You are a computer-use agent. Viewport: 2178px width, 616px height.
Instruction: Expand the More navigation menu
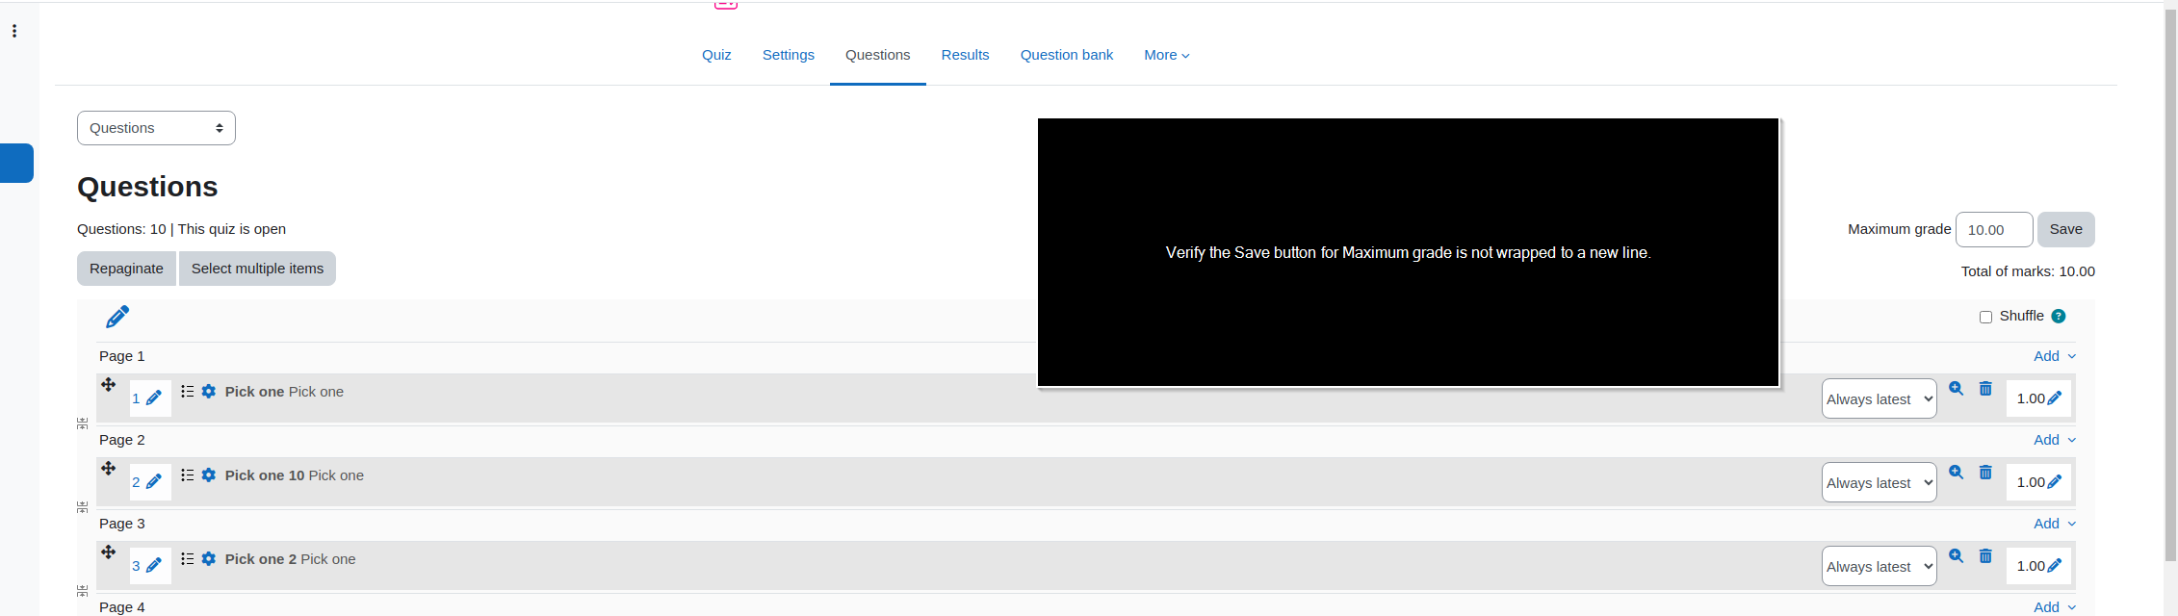pyautogui.click(x=1166, y=55)
